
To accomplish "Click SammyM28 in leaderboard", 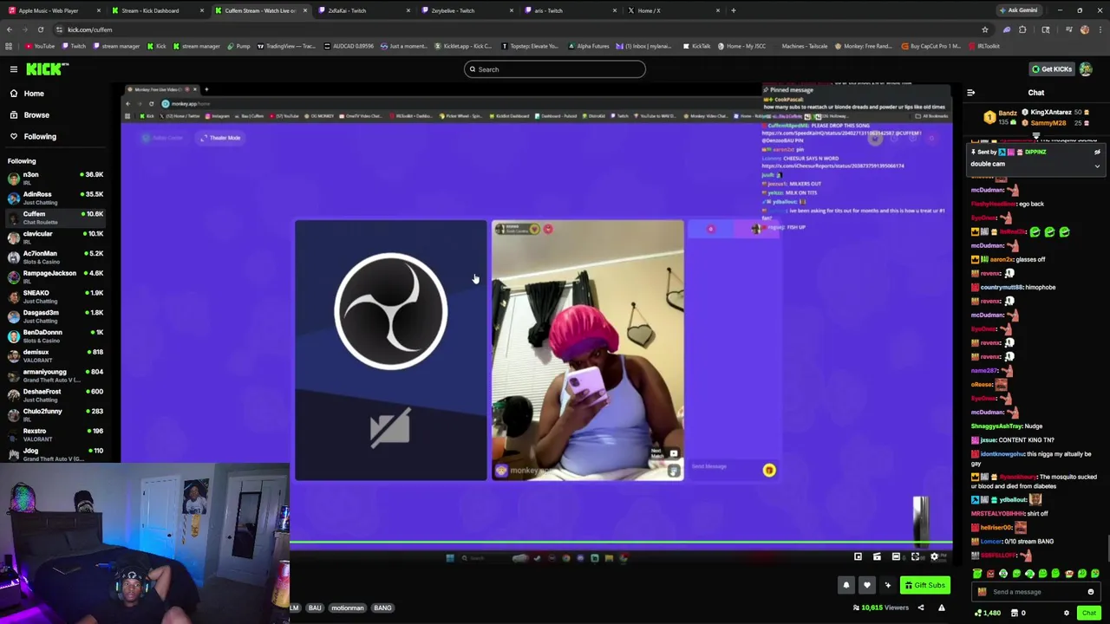I will (x=1048, y=123).
